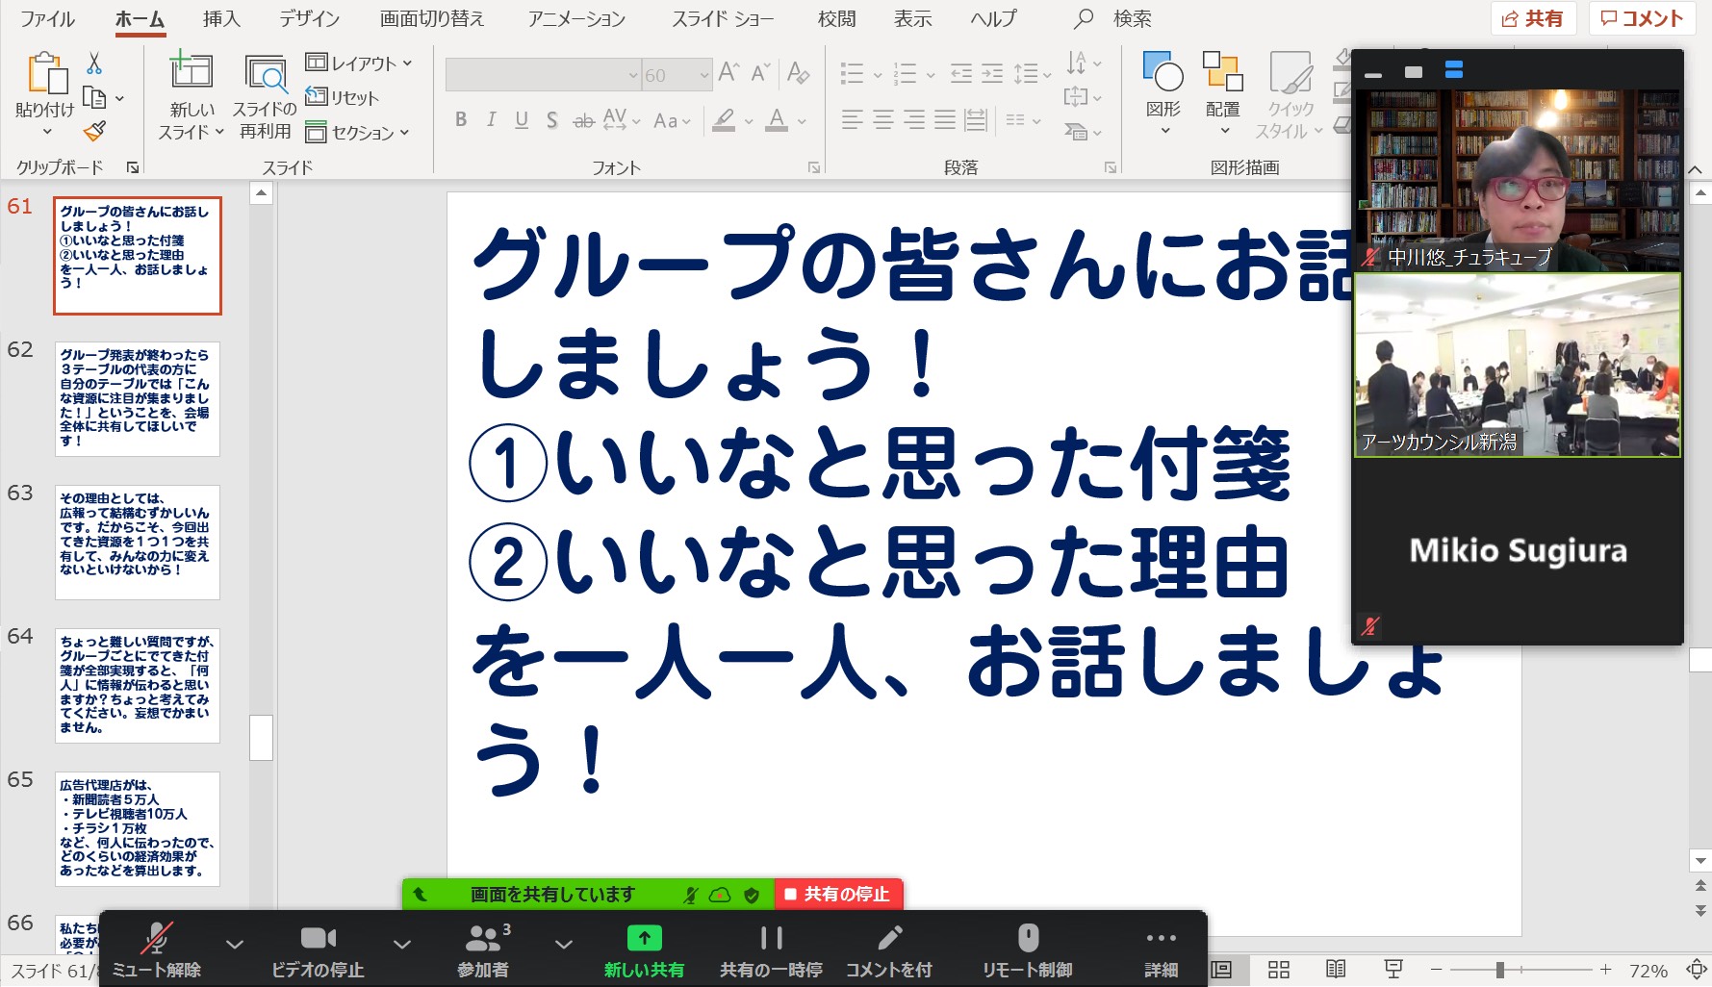Screen dimensions: 1712x987
Task: Open the font size dropdown
Action: click(x=703, y=75)
